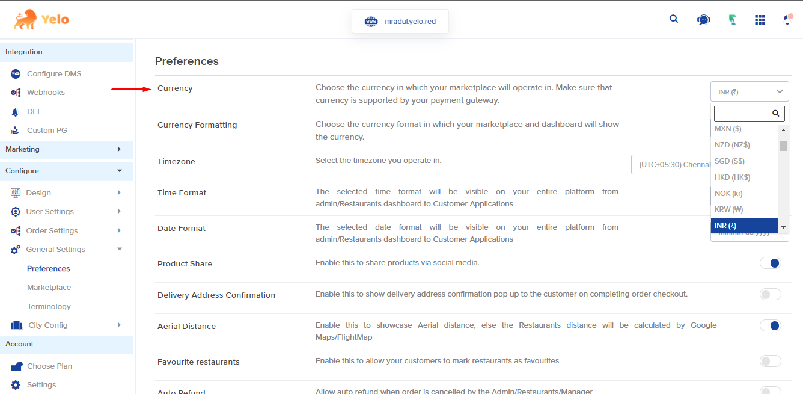This screenshot has width=803, height=394.
Task: Click the DLT rocket icon
Action: pos(15,112)
